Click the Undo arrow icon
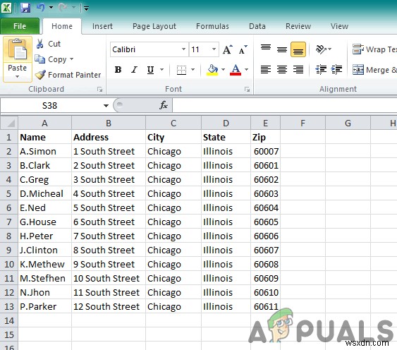The image size is (397, 350). point(41,7)
